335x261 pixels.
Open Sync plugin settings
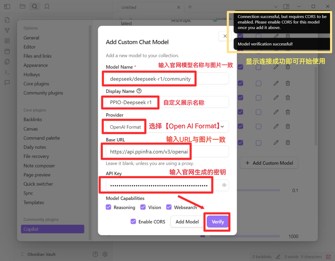click(x=28, y=193)
